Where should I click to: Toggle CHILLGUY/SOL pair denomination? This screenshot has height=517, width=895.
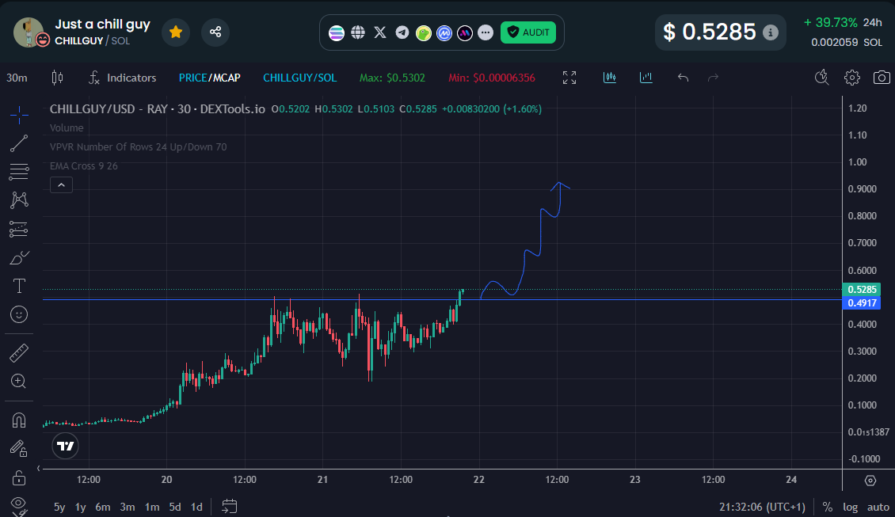299,78
